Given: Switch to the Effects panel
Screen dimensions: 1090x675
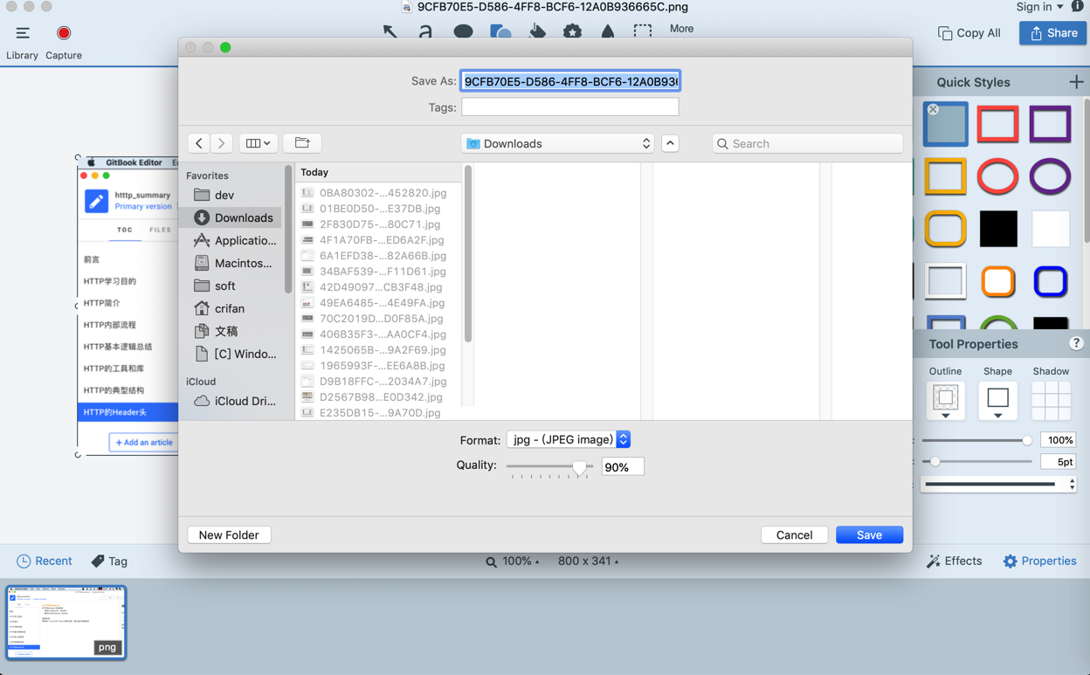Looking at the screenshot, I should coord(954,561).
